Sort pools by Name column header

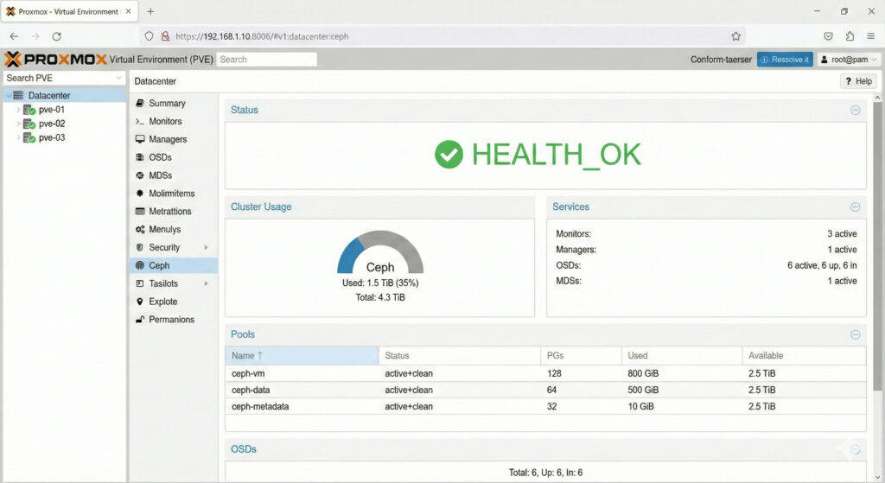[302, 355]
